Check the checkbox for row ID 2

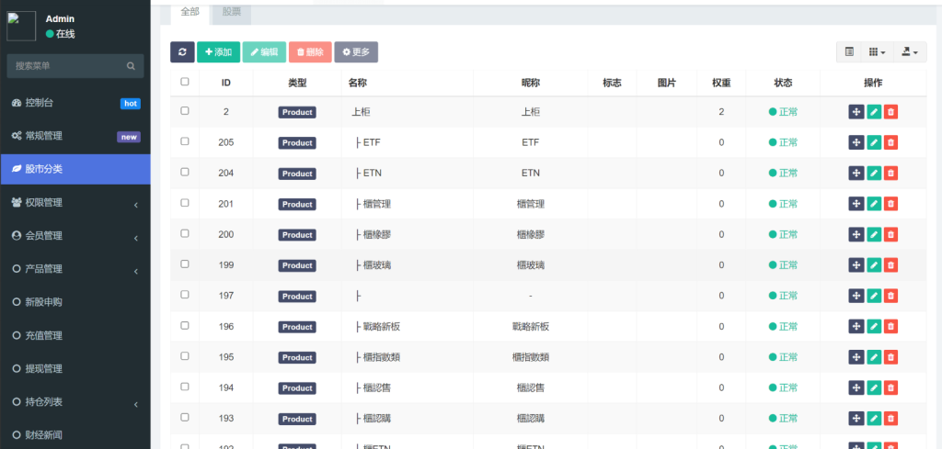[184, 110]
